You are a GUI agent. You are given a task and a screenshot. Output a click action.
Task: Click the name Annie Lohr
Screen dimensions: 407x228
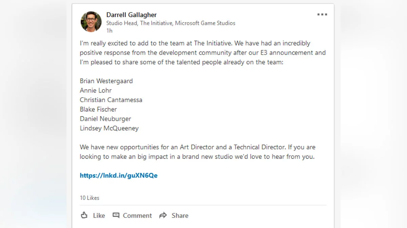click(x=96, y=91)
